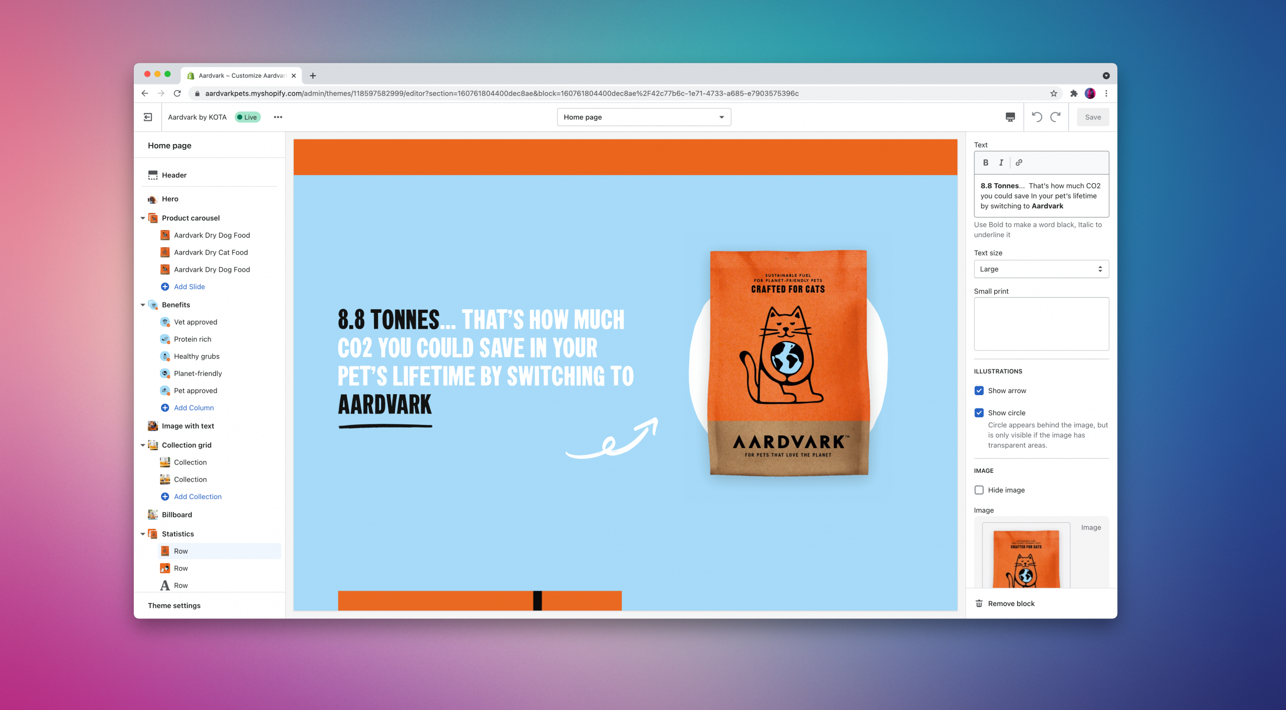Click the Image with text section icon
Image resolution: width=1286 pixels, height=710 pixels.
point(153,426)
